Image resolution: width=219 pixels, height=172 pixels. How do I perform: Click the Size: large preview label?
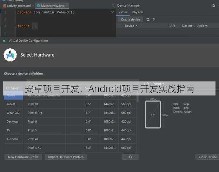coord(181,104)
